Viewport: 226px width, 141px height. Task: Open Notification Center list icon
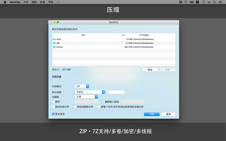pos(220,2)
